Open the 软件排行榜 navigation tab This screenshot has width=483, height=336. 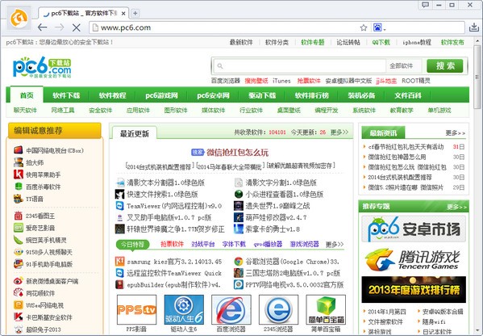(x=311, y=95)
